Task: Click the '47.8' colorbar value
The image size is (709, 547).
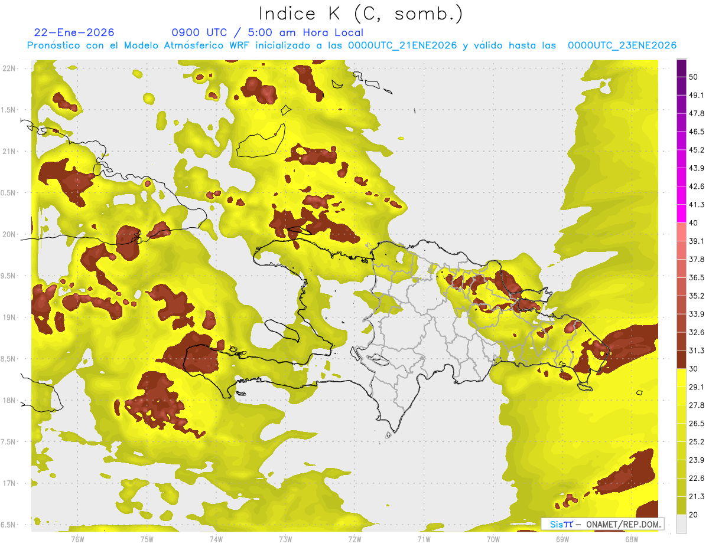Action: click(x=697, y=113)
